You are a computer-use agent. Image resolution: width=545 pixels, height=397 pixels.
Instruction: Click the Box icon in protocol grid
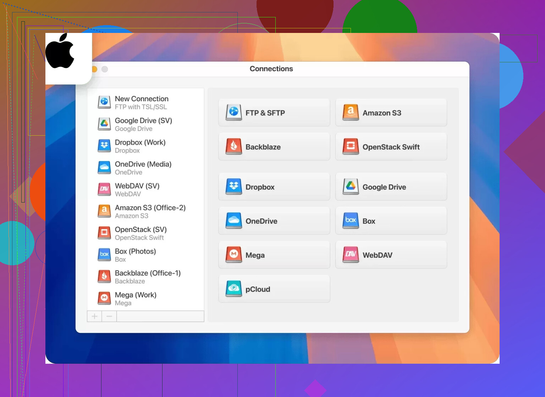click(x=351, y=221)
